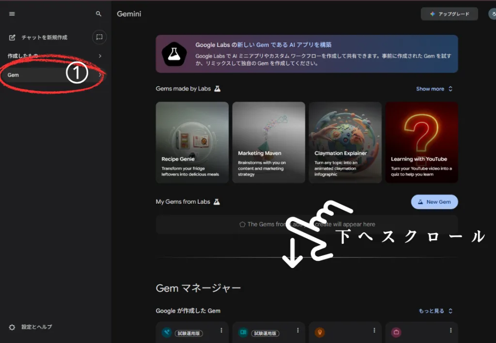
Task: Click the orange lightbulb Gem icon
Action: pos(320,332)
